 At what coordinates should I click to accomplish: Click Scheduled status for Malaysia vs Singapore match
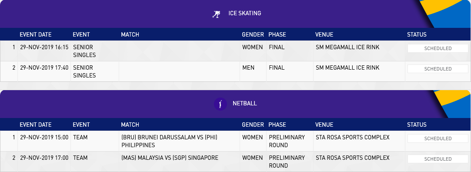pyautogui.click(x=438, y=159)
